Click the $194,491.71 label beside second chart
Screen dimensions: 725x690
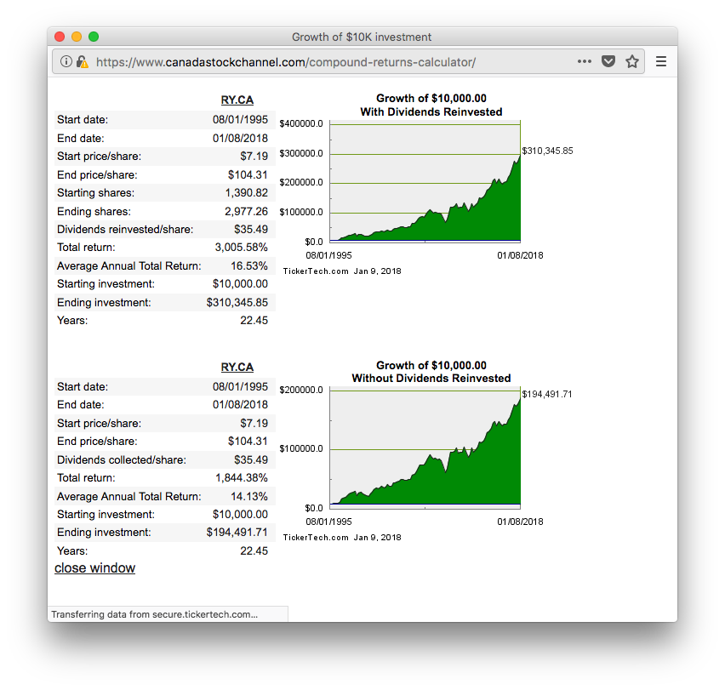point(547,394)
